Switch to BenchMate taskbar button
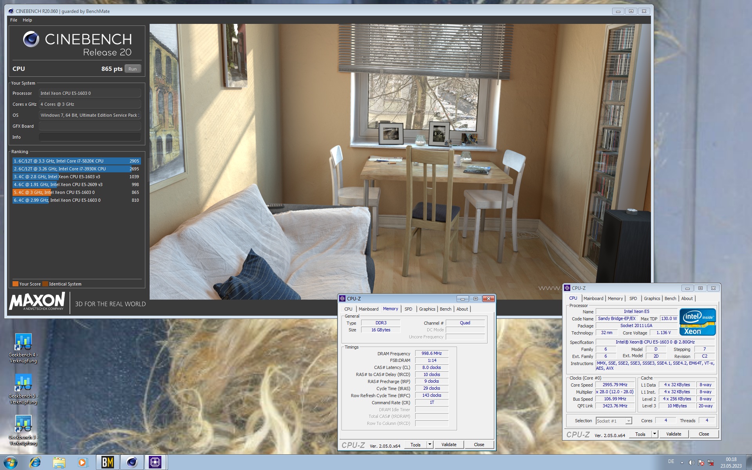Image resolution: width=752 pixels, height=470 pixels. (x=108, y=463)
